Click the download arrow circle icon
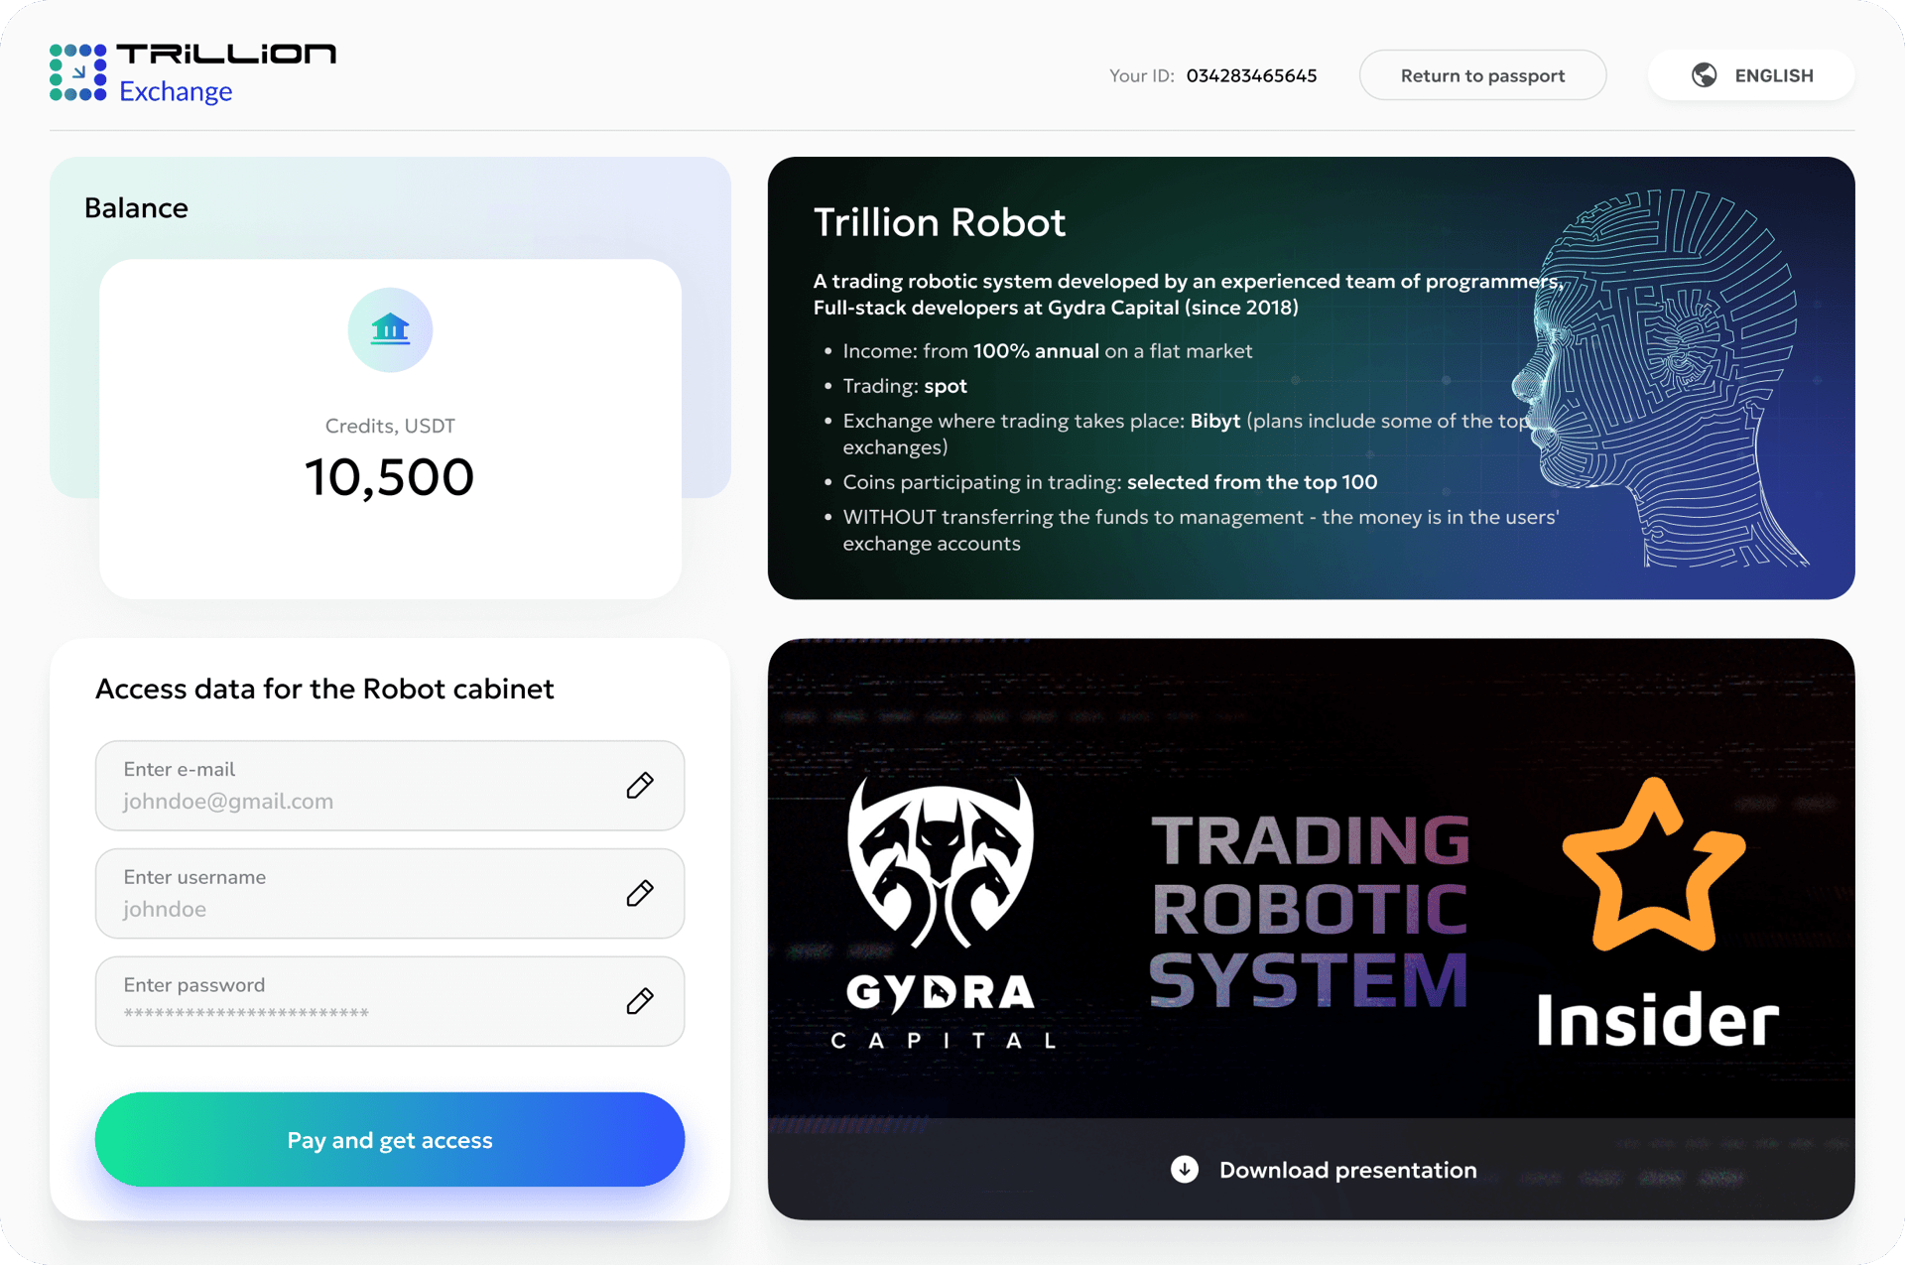The width and height of the screenshot is (1905, 1265). click(x=1184, y=1170)
